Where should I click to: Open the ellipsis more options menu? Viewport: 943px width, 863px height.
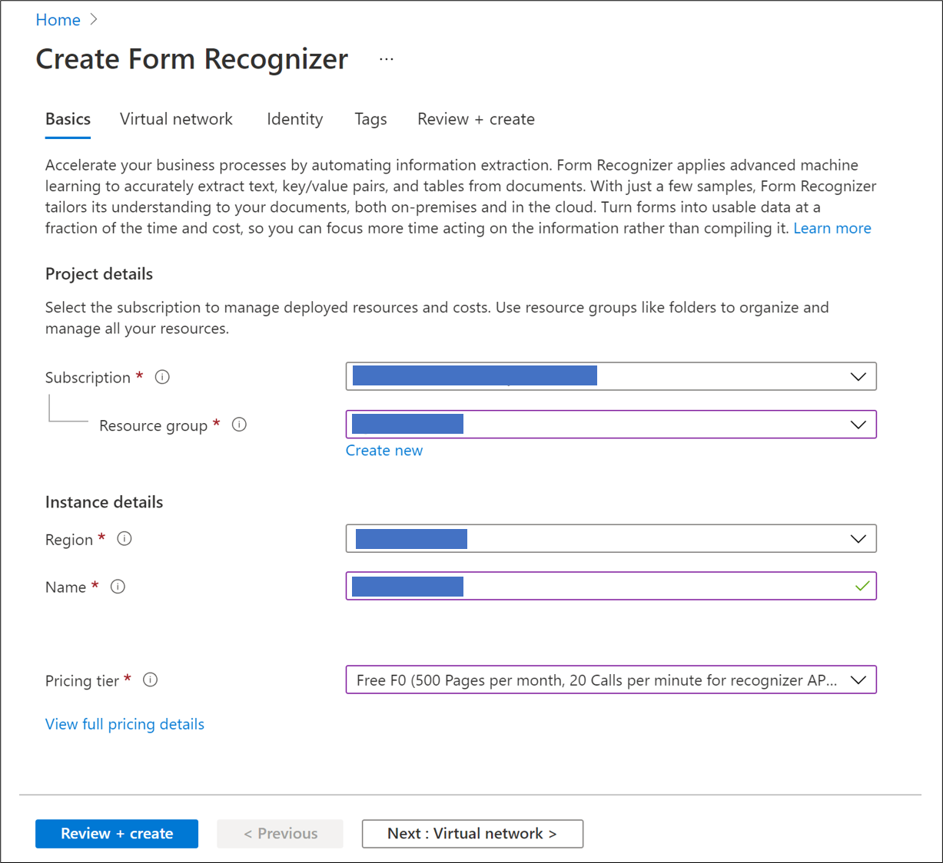[x=387, y=59]
